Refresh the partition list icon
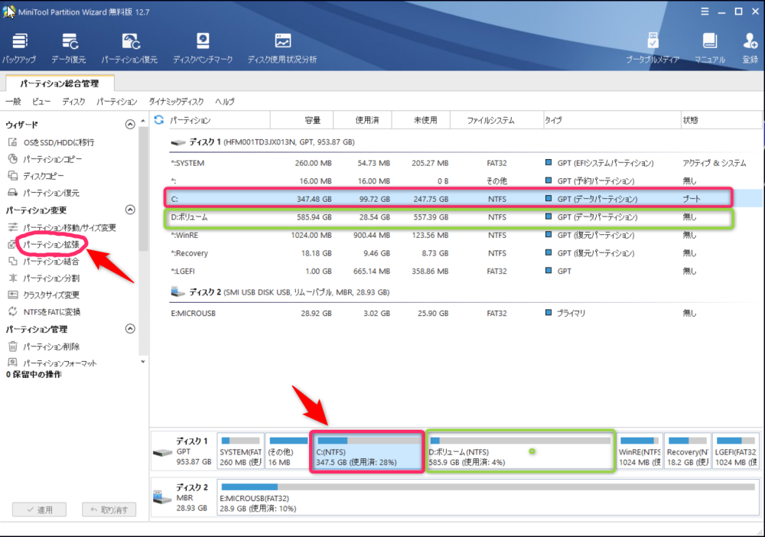 pyautogui.click(x=159, y=119)
